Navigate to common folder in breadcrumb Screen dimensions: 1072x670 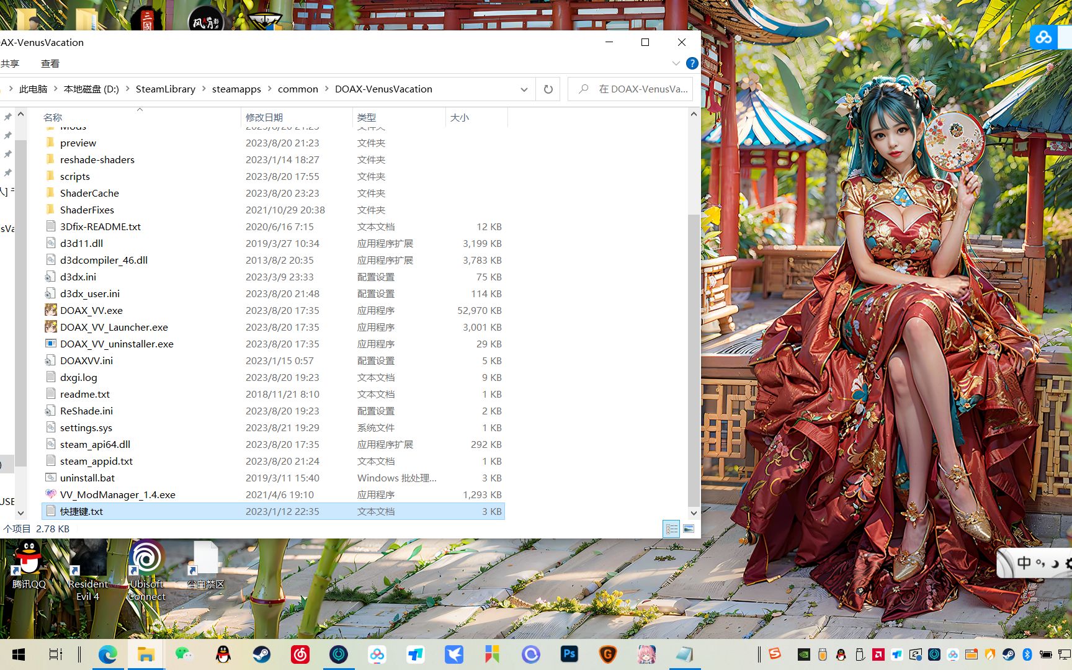pyautogui.click(x=298, y=89)
